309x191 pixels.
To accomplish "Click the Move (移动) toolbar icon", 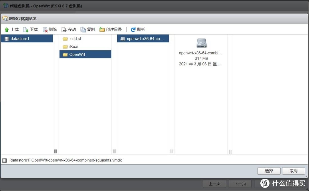I will 64,29.
